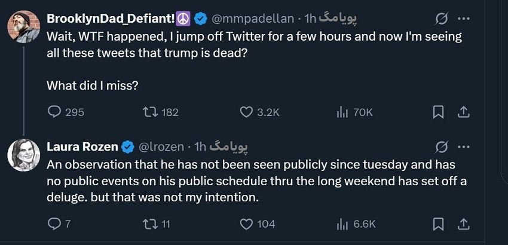Open more options on Laura Rozen's tweet
The width and height of the screenshot is (508, 245).
coord(463,146)
